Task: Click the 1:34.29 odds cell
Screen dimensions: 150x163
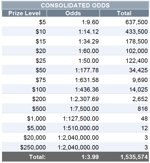Action: [73, 41]
